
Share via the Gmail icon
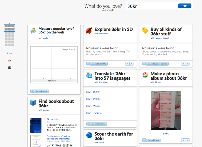click(x=9, y=61)
